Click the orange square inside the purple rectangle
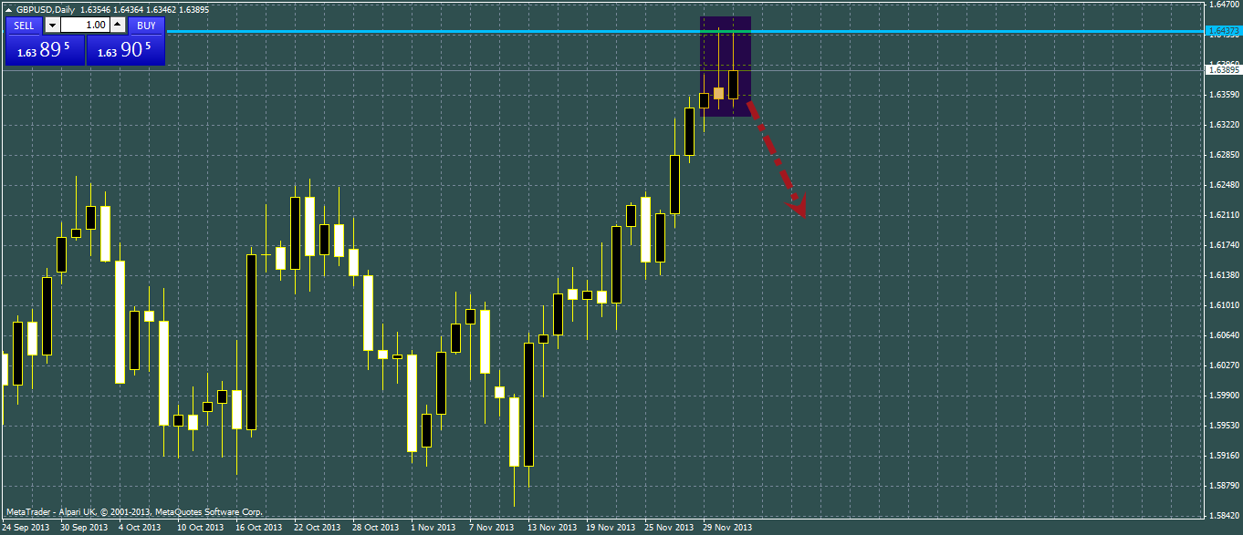The height and width of the screenshot is (535, 1243). (719, 93)
